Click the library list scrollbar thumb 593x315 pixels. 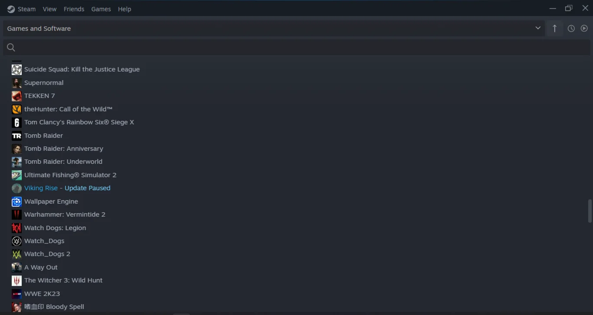[590, 211]
